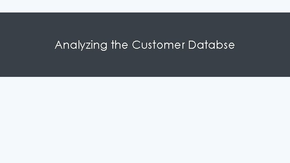The height and width of the screenshot is (163, 290).
Task: Click the dark banner right of title
Action: 263,45
